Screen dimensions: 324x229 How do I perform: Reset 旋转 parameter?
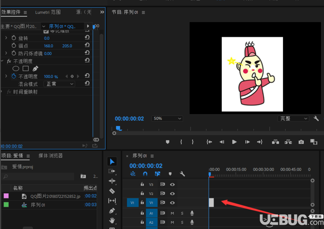87,37
